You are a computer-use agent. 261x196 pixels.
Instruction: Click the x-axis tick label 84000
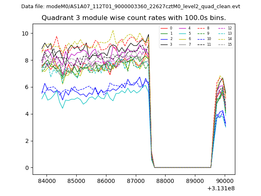coord(46,180)
